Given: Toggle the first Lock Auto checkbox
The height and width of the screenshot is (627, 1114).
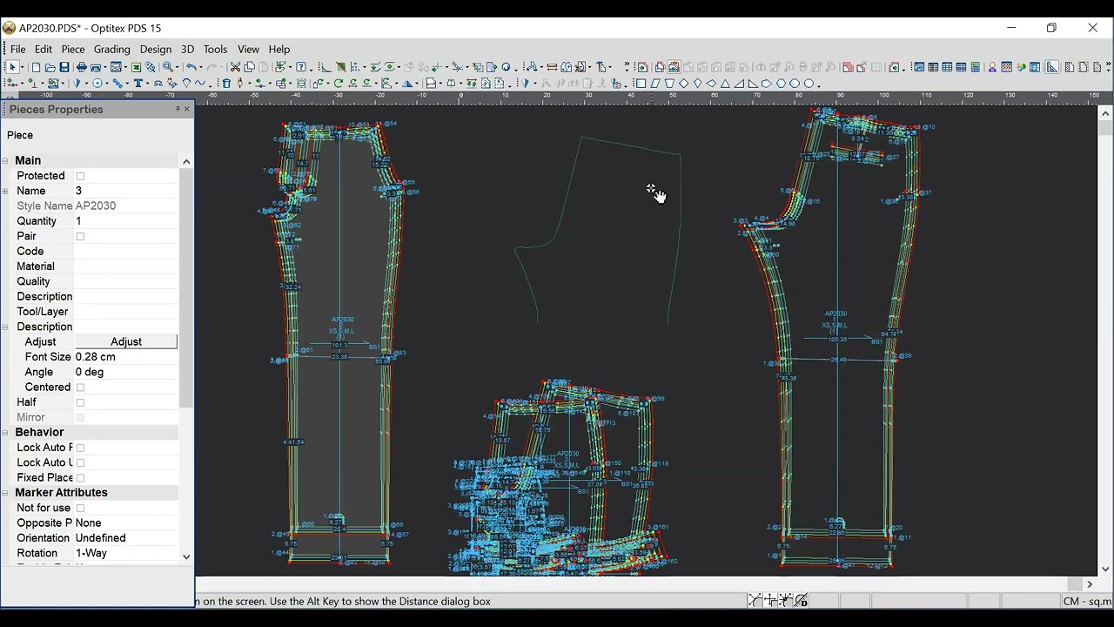Looking at the screenshot, I should coord(80,448).
